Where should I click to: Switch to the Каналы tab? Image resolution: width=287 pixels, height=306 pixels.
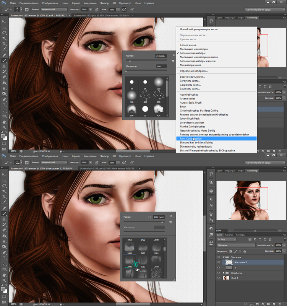tap(229, 235)
